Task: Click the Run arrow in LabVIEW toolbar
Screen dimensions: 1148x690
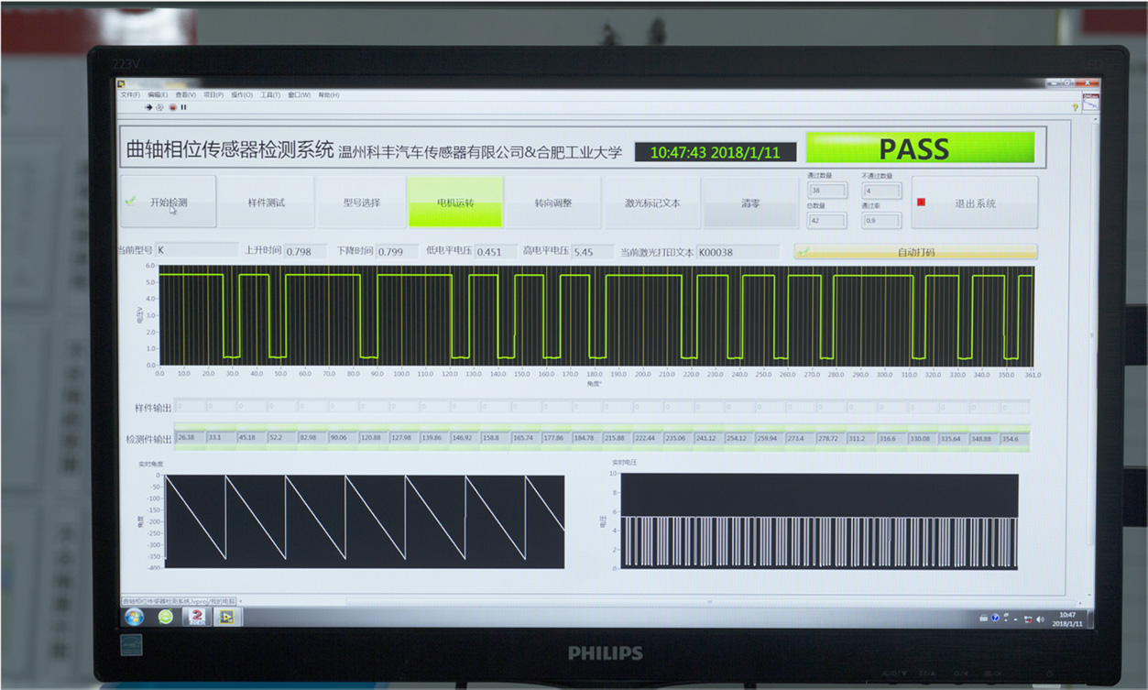Action: (148, 107)
